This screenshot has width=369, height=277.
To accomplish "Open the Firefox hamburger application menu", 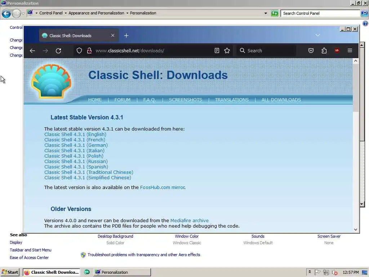I will [350, 50].
